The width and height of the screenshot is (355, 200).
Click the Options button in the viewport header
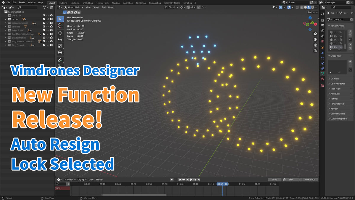312,12
